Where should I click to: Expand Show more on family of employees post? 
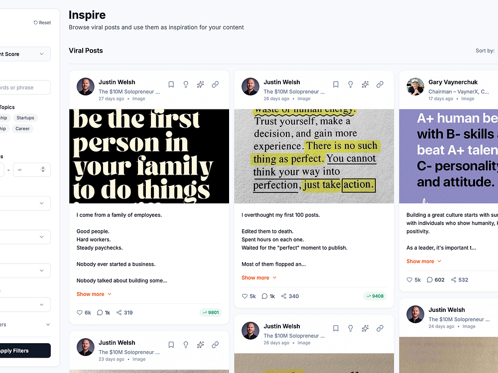pyautogui.click(x=94, y=294)
